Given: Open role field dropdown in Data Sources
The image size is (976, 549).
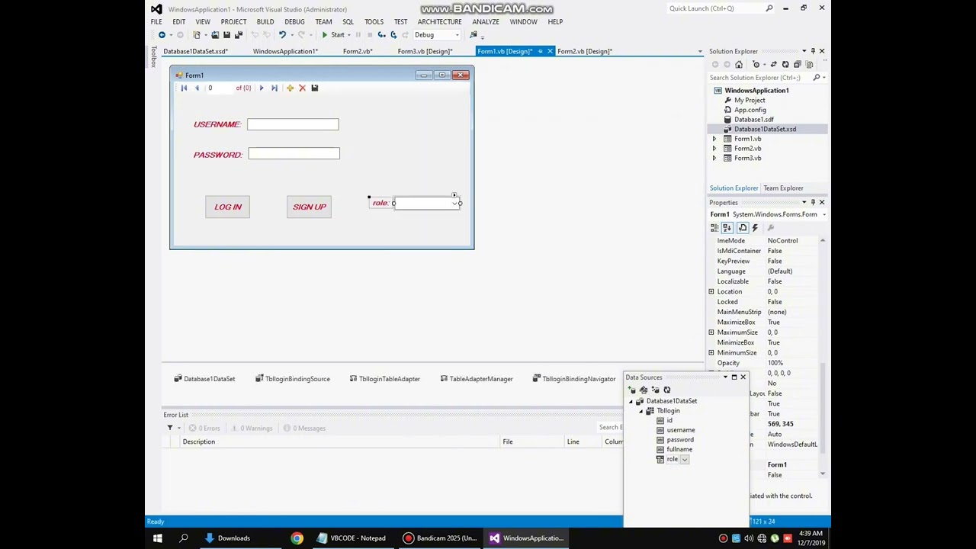Looking at the screenshot, I should pos(685,459).
